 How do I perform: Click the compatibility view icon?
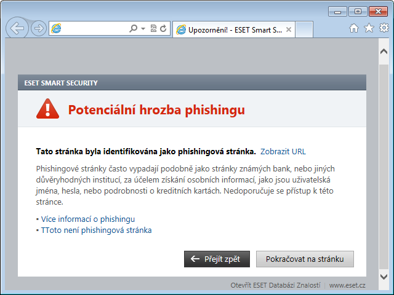pos(153,29)
